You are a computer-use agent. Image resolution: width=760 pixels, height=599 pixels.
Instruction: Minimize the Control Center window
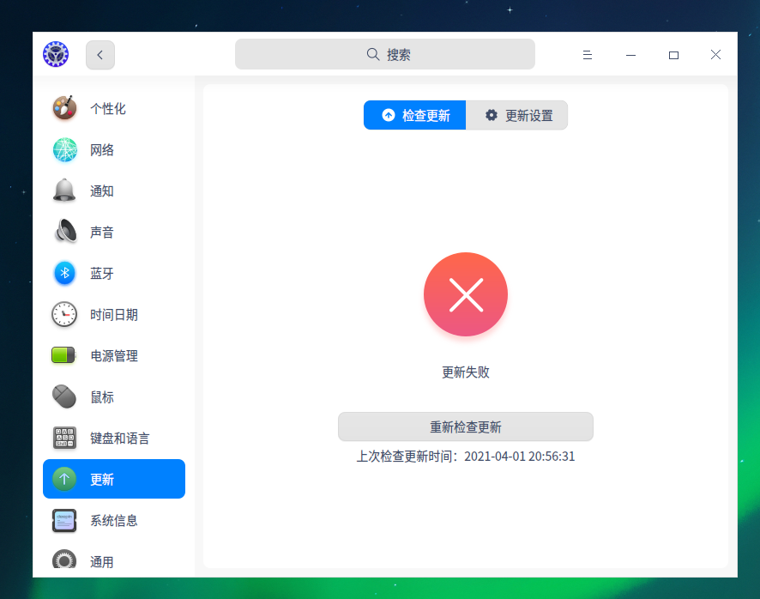click(630, 55)
